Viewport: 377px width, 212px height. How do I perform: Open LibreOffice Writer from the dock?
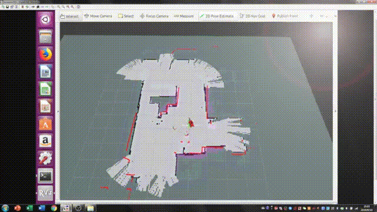point(45,72)
